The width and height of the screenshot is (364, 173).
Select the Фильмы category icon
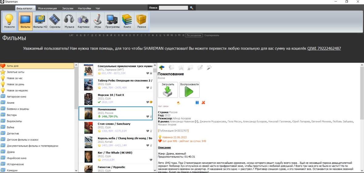tap(25, 21)
